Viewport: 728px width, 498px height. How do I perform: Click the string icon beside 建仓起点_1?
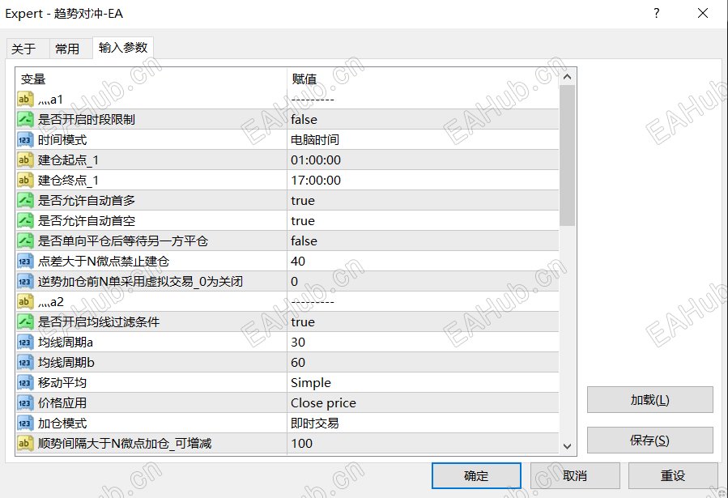[x=25, y=160]
